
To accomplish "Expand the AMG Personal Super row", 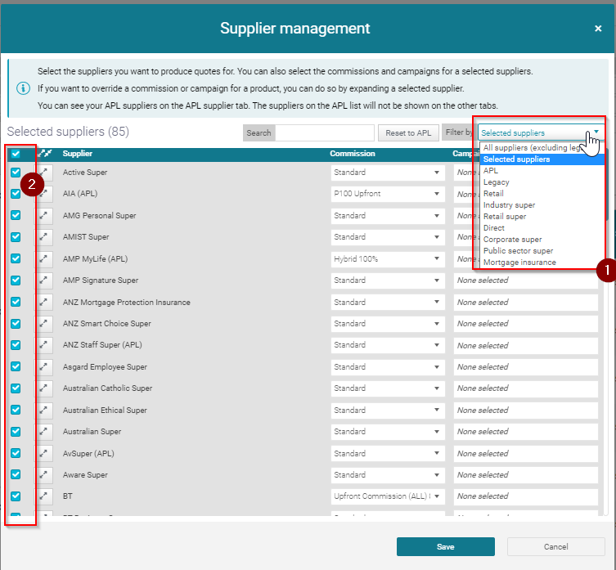I will point(44,216).
